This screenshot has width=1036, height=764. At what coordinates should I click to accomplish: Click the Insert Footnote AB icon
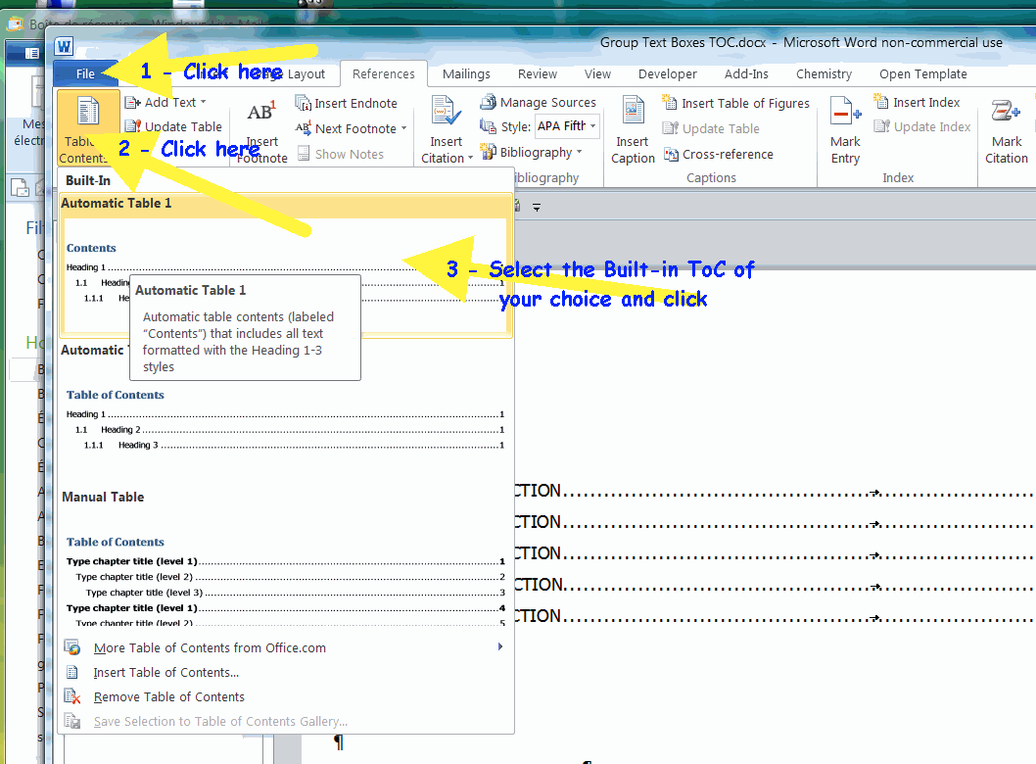tap(261, 111)
